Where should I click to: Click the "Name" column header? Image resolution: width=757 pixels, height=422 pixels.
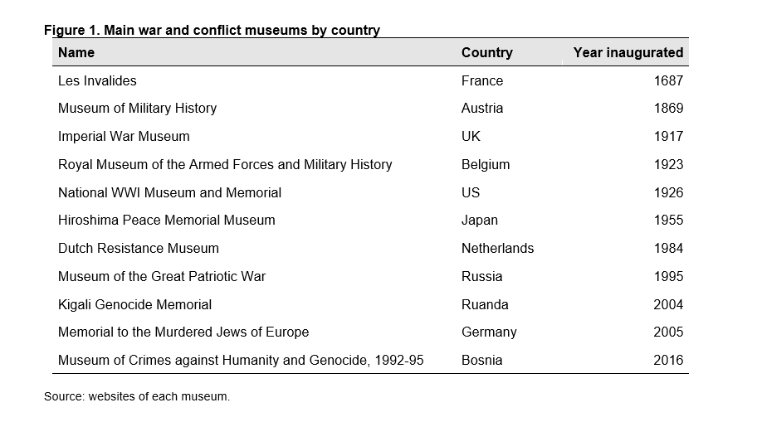[76, 52]
